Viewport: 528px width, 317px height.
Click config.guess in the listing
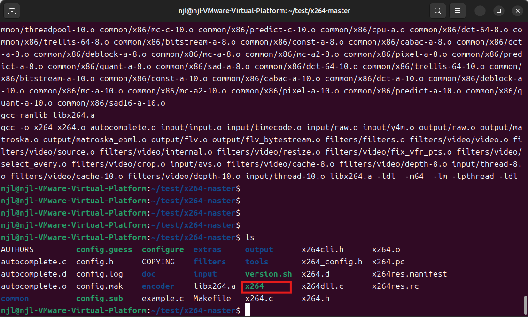tap(104, 250)
